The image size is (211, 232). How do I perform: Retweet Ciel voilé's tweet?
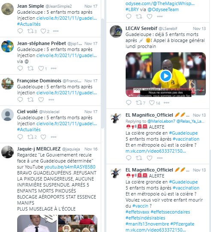[x=30, y=137]
